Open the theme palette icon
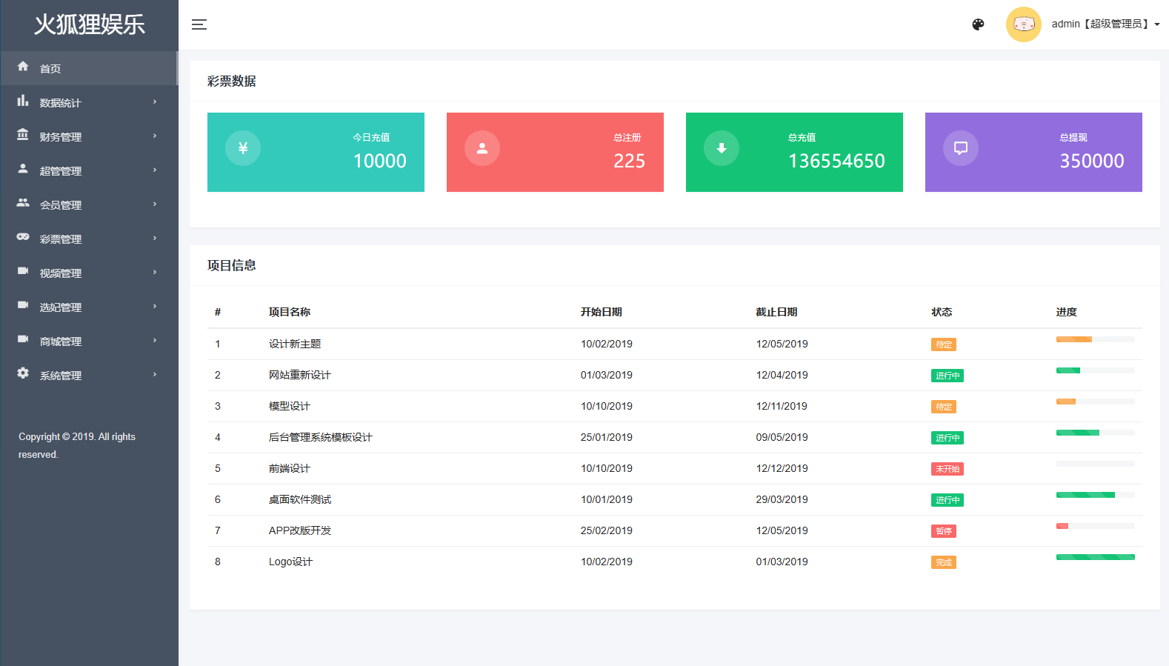This screenshot has width=1169, height=666. point(978,24)
